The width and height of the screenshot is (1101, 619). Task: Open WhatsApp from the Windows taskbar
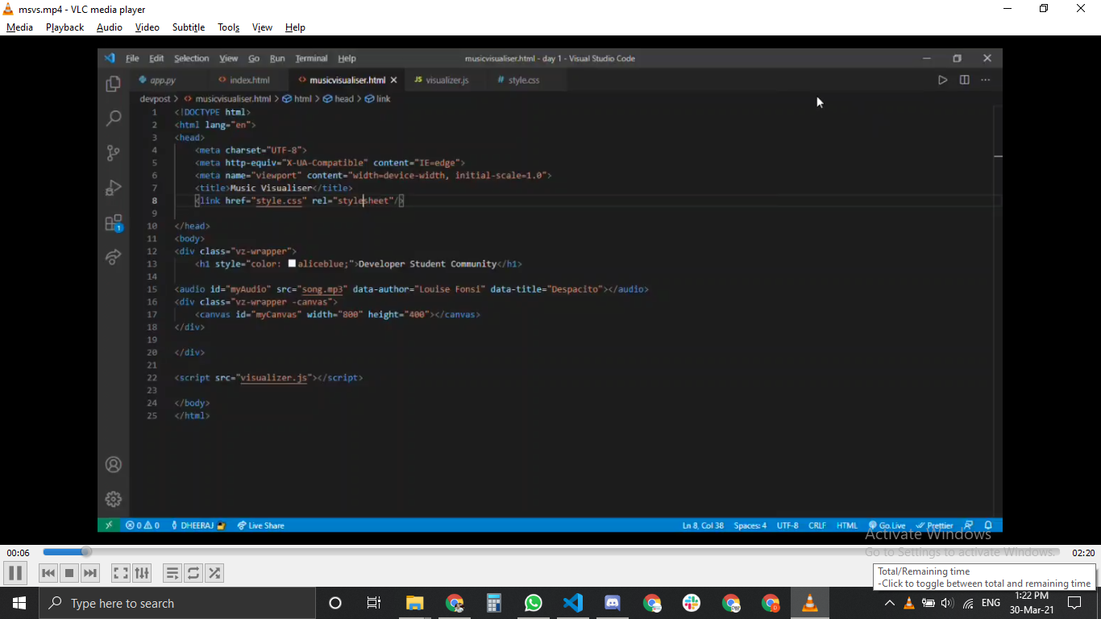534,603
